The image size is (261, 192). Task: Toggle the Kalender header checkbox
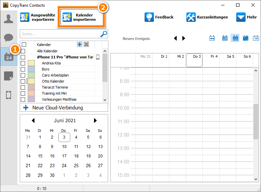click(24, 44)
